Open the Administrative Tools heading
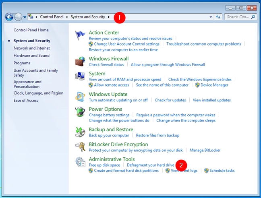The image size is (261, 198). pyautogui.click(x=112, y=159)
